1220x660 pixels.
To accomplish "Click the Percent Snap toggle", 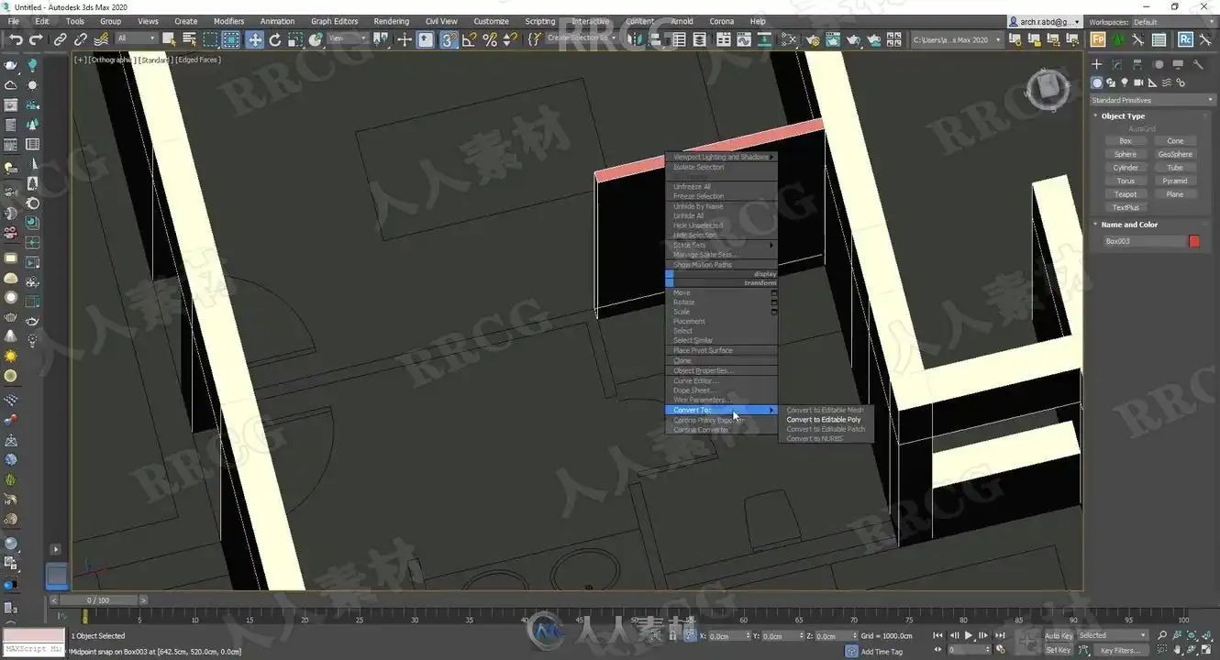I will (490, 39).
